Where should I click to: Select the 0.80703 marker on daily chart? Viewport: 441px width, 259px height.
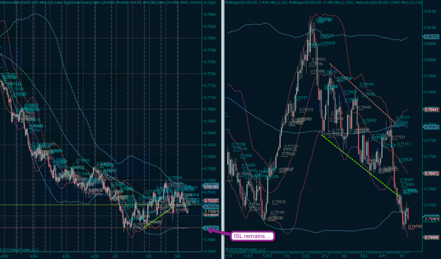[431, 37]
